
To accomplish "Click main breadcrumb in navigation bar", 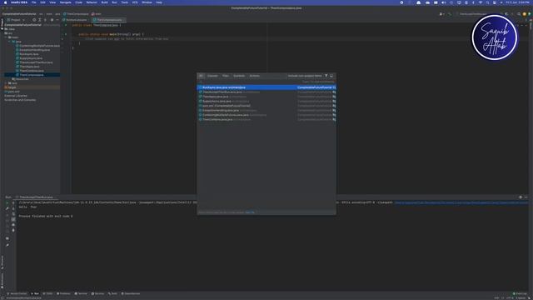I will pos(97,14).
